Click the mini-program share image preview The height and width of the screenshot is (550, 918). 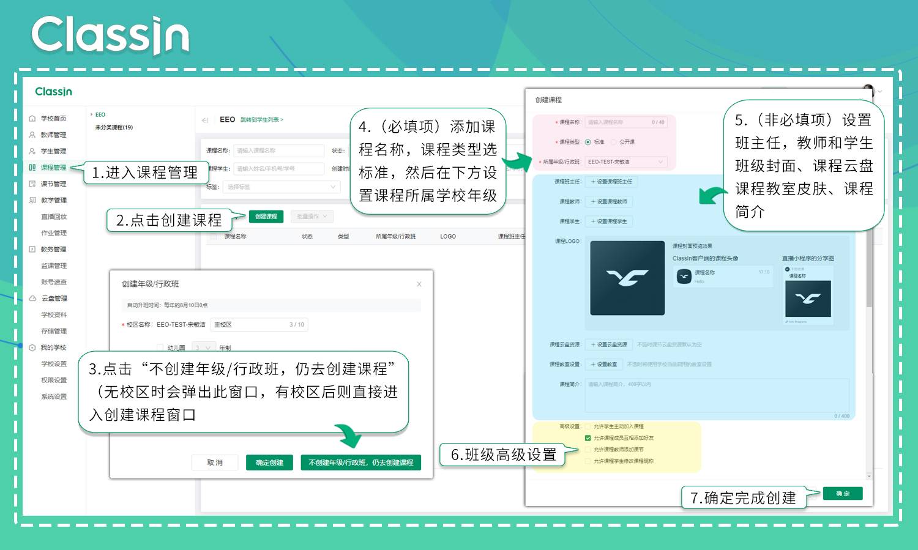pos(808,299)
